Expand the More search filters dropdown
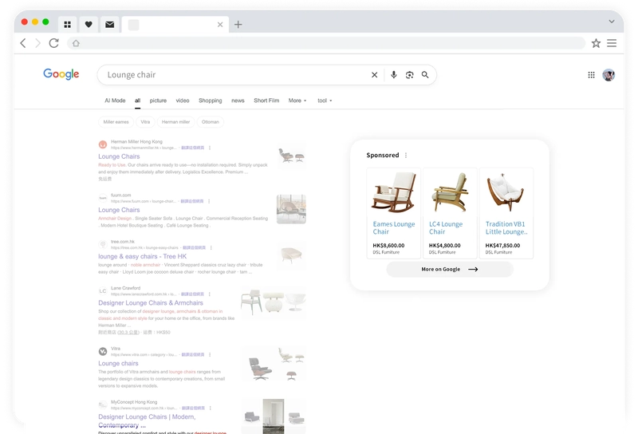This screenshot has height=434, width=638. [x=297, y=101]
